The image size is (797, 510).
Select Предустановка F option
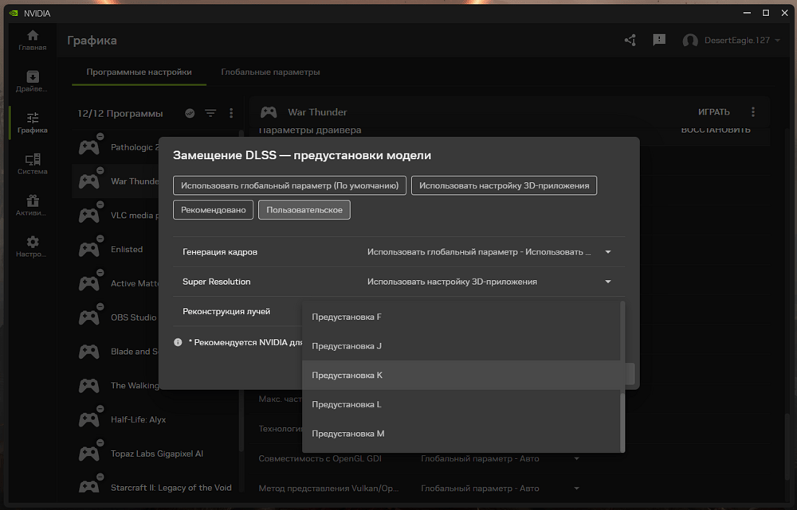[461, 317]
